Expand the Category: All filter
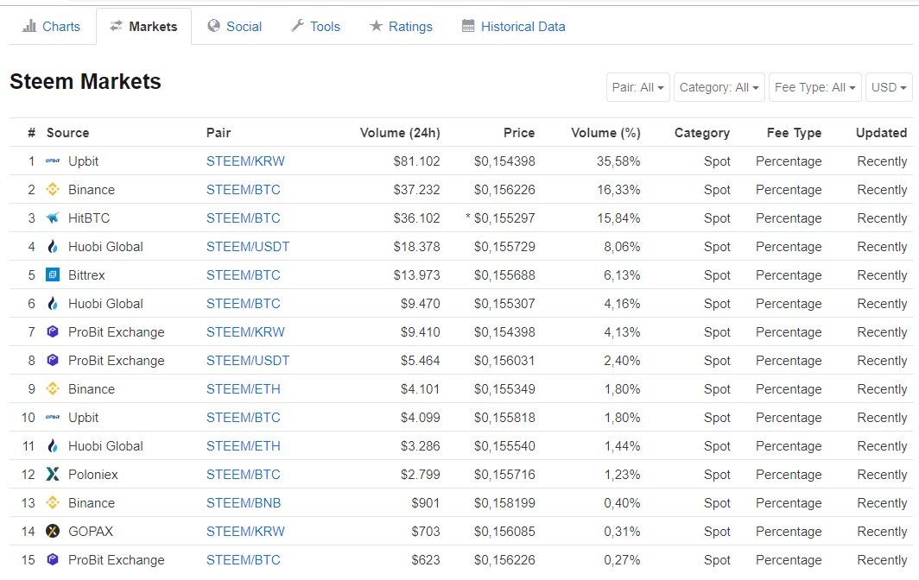The height and width of the screenshot is (580, 919). coord(719,87)
